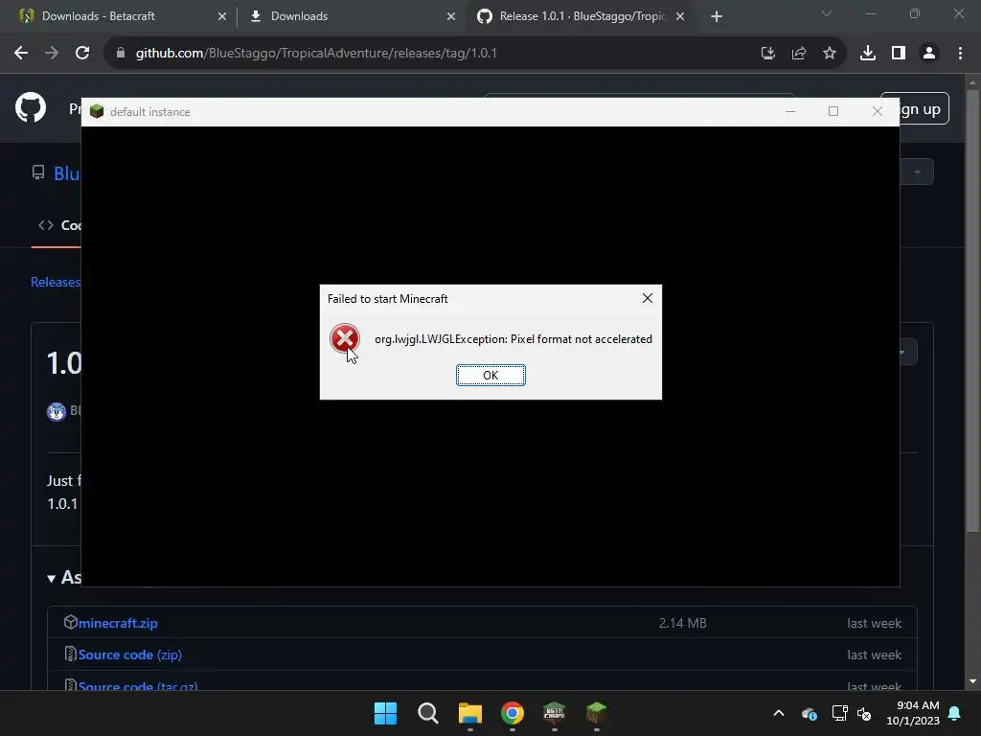Minimize the default instance window
981x736 pixels.
790,111
